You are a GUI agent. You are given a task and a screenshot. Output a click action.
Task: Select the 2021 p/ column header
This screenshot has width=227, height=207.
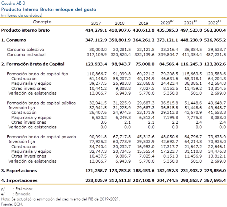point(191,23)
